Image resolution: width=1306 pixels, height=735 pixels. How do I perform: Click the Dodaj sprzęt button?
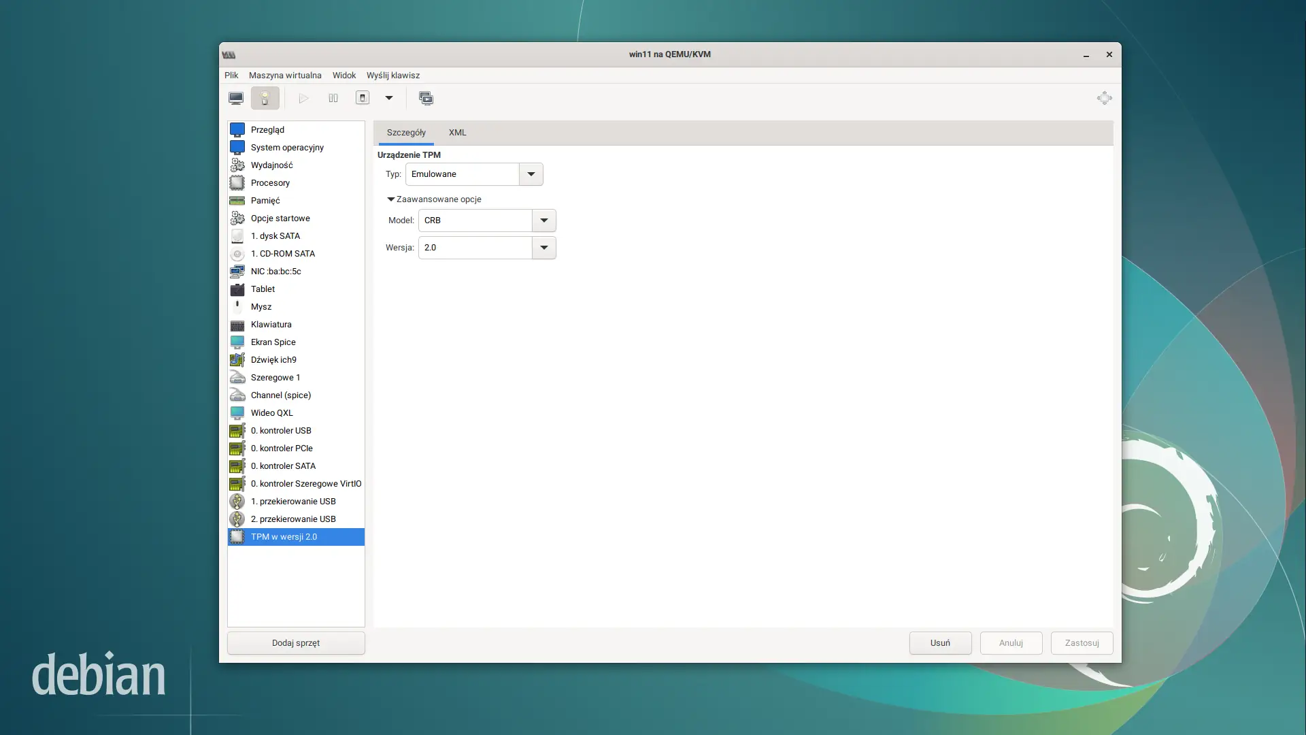tap(296, 643)
